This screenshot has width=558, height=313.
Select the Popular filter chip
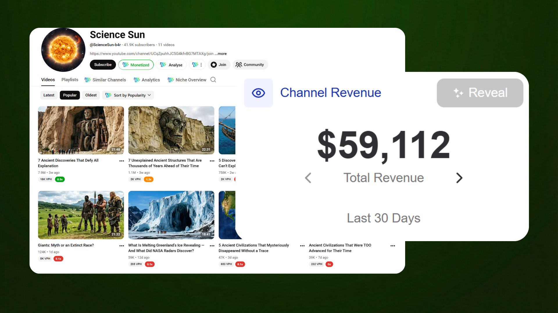[70, 95]
